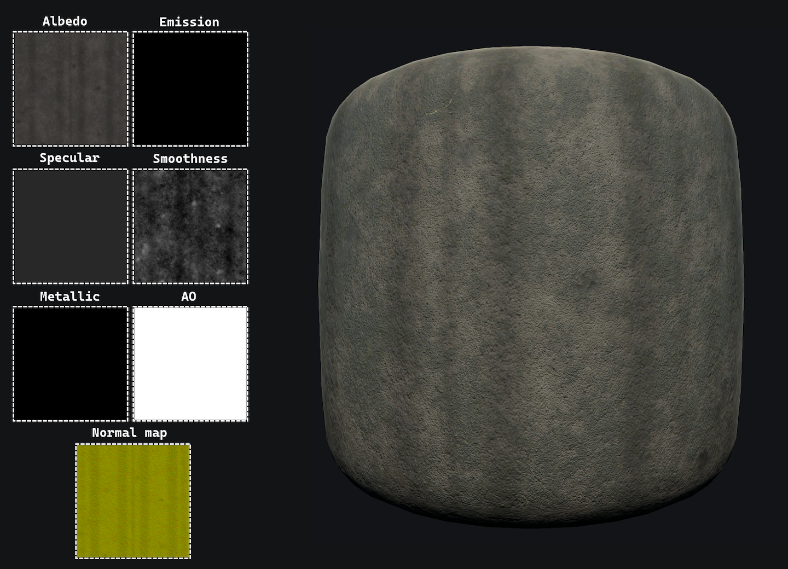Screen dimensions: 788x569
Task: Select the black Metallic map thumbnail
Action: pyautogui.click(x=70, y=364)
